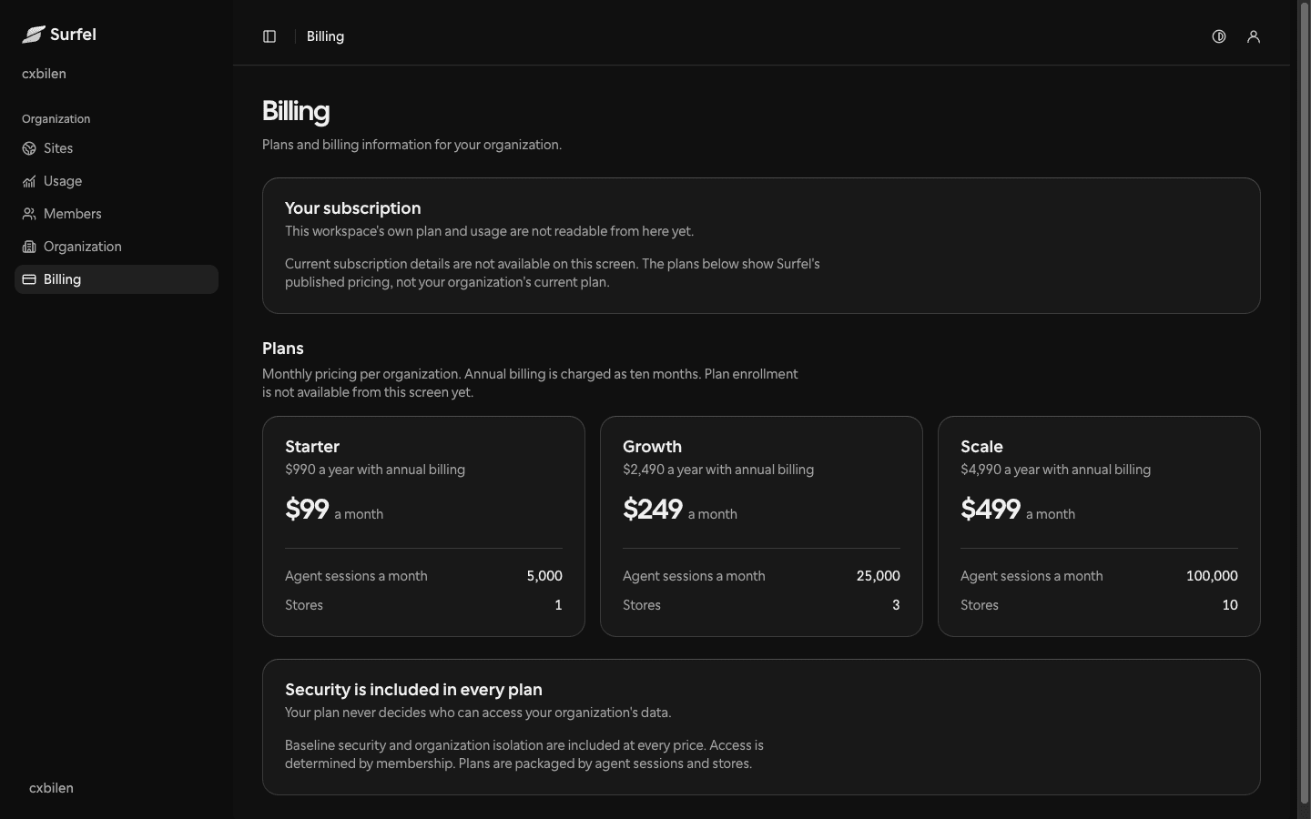Open the cxbilen user menu at bottom
The width and height of the screenshot is (1311, 819).
[x=51, y=788]
